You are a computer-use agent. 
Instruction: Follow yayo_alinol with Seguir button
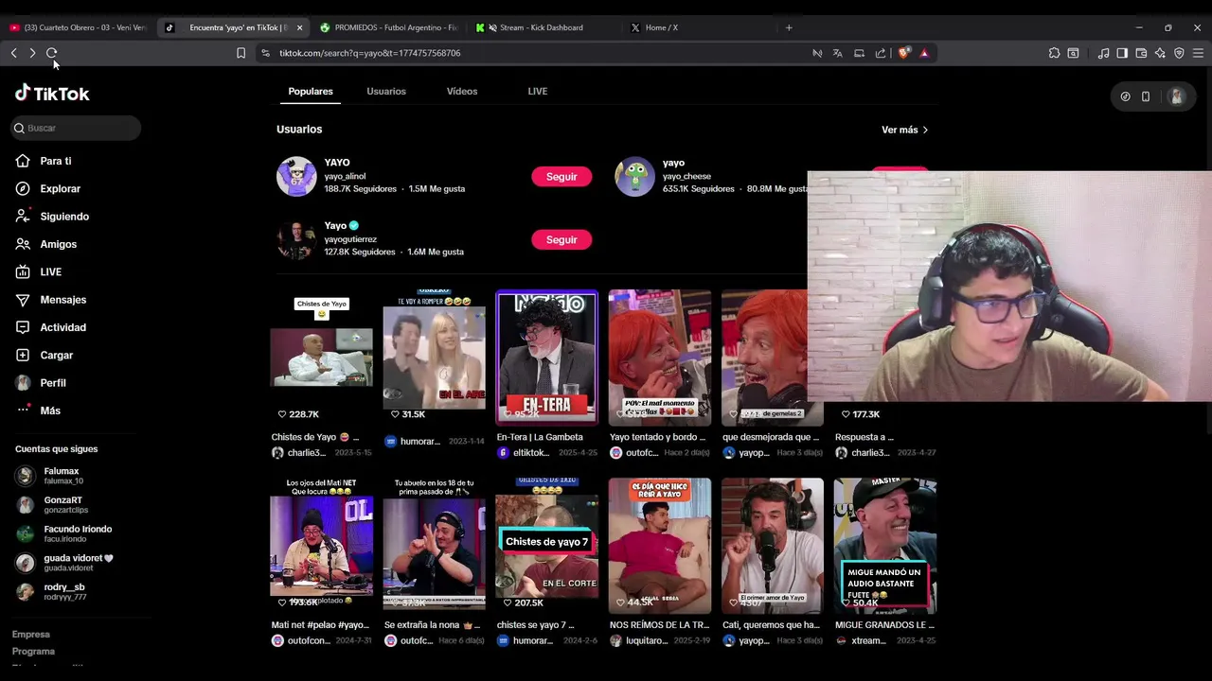[x=561, y=177]
